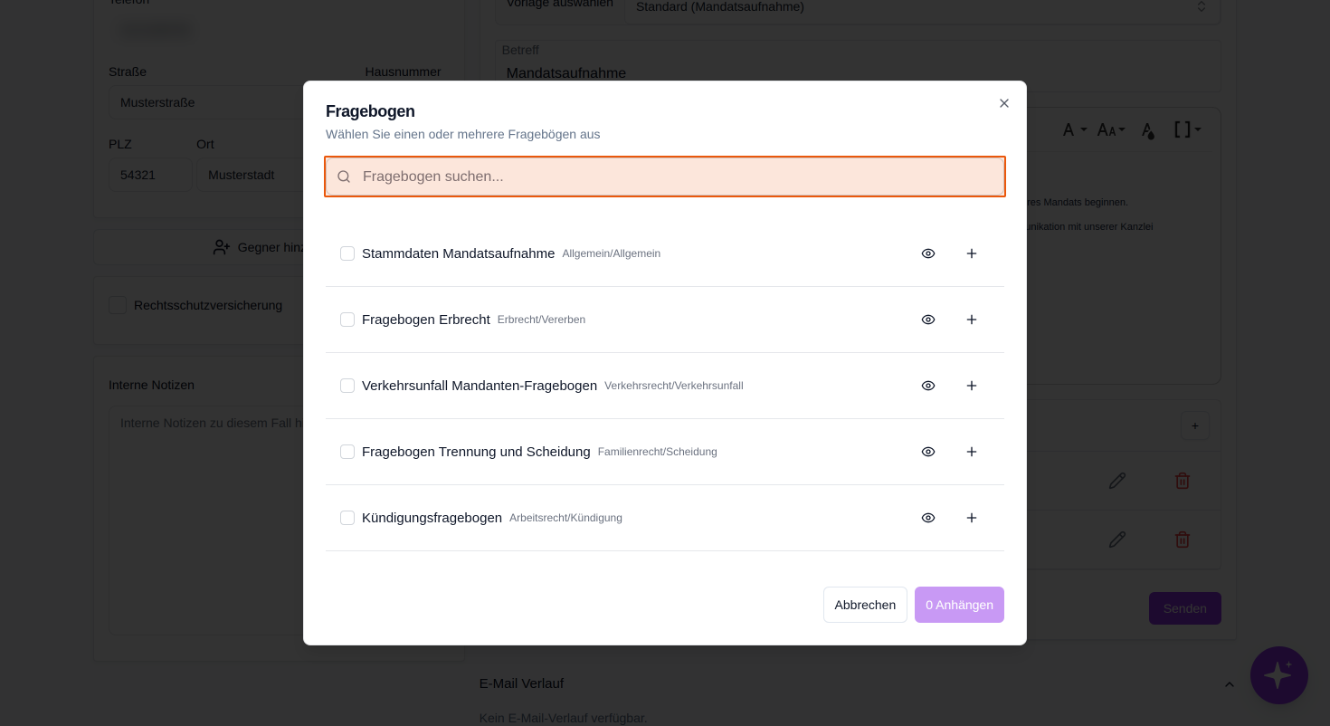Open the sparkle AI assistant button
1330x726 pixels.
1278,675
